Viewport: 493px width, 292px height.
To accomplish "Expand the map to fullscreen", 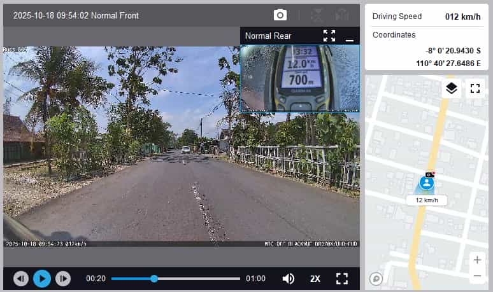I will [x=475, y=88].
